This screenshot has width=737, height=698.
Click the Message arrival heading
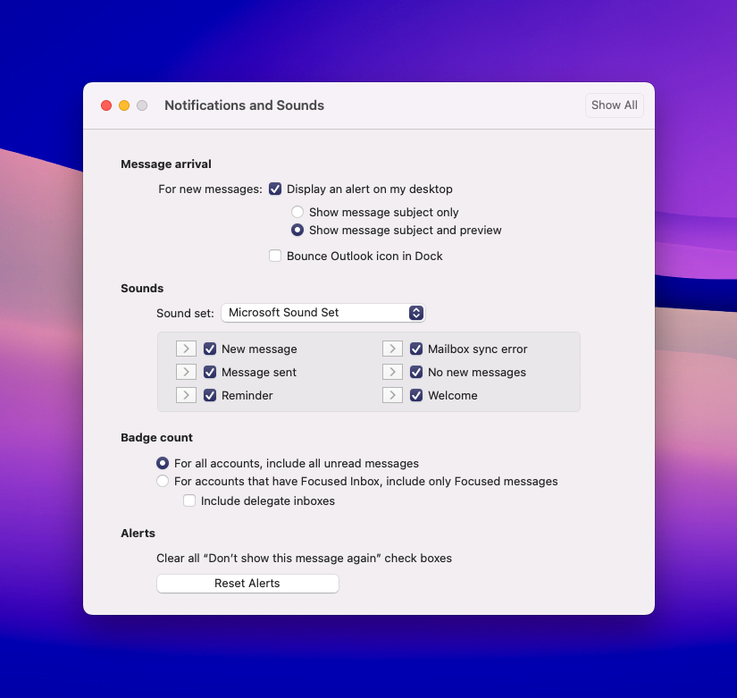click(x=166, y=164)
